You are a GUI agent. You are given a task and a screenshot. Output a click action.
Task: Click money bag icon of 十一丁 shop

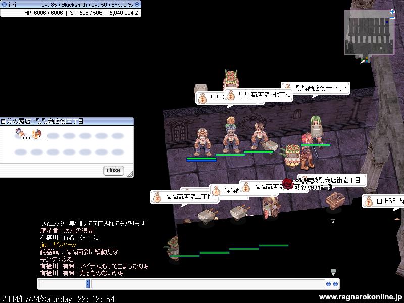click(287, 86)
